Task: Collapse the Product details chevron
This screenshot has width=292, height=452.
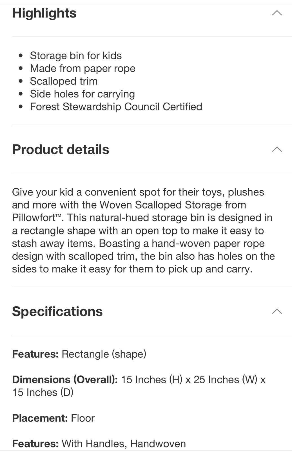Action: pos(277,149)
